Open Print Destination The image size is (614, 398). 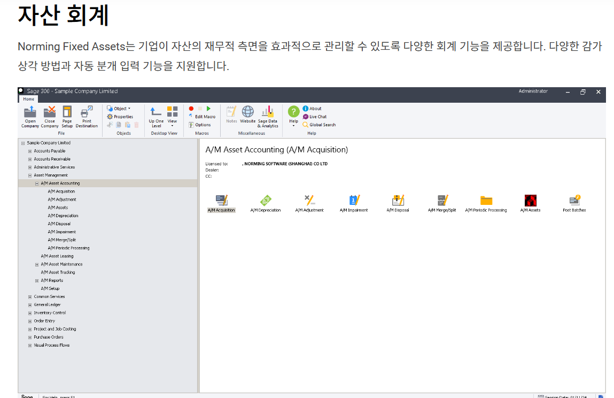coord(87,117)
